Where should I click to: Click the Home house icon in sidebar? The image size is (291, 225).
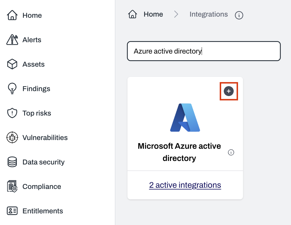(x=12, y=15)
